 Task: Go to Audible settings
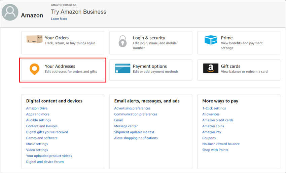[38, 120]
